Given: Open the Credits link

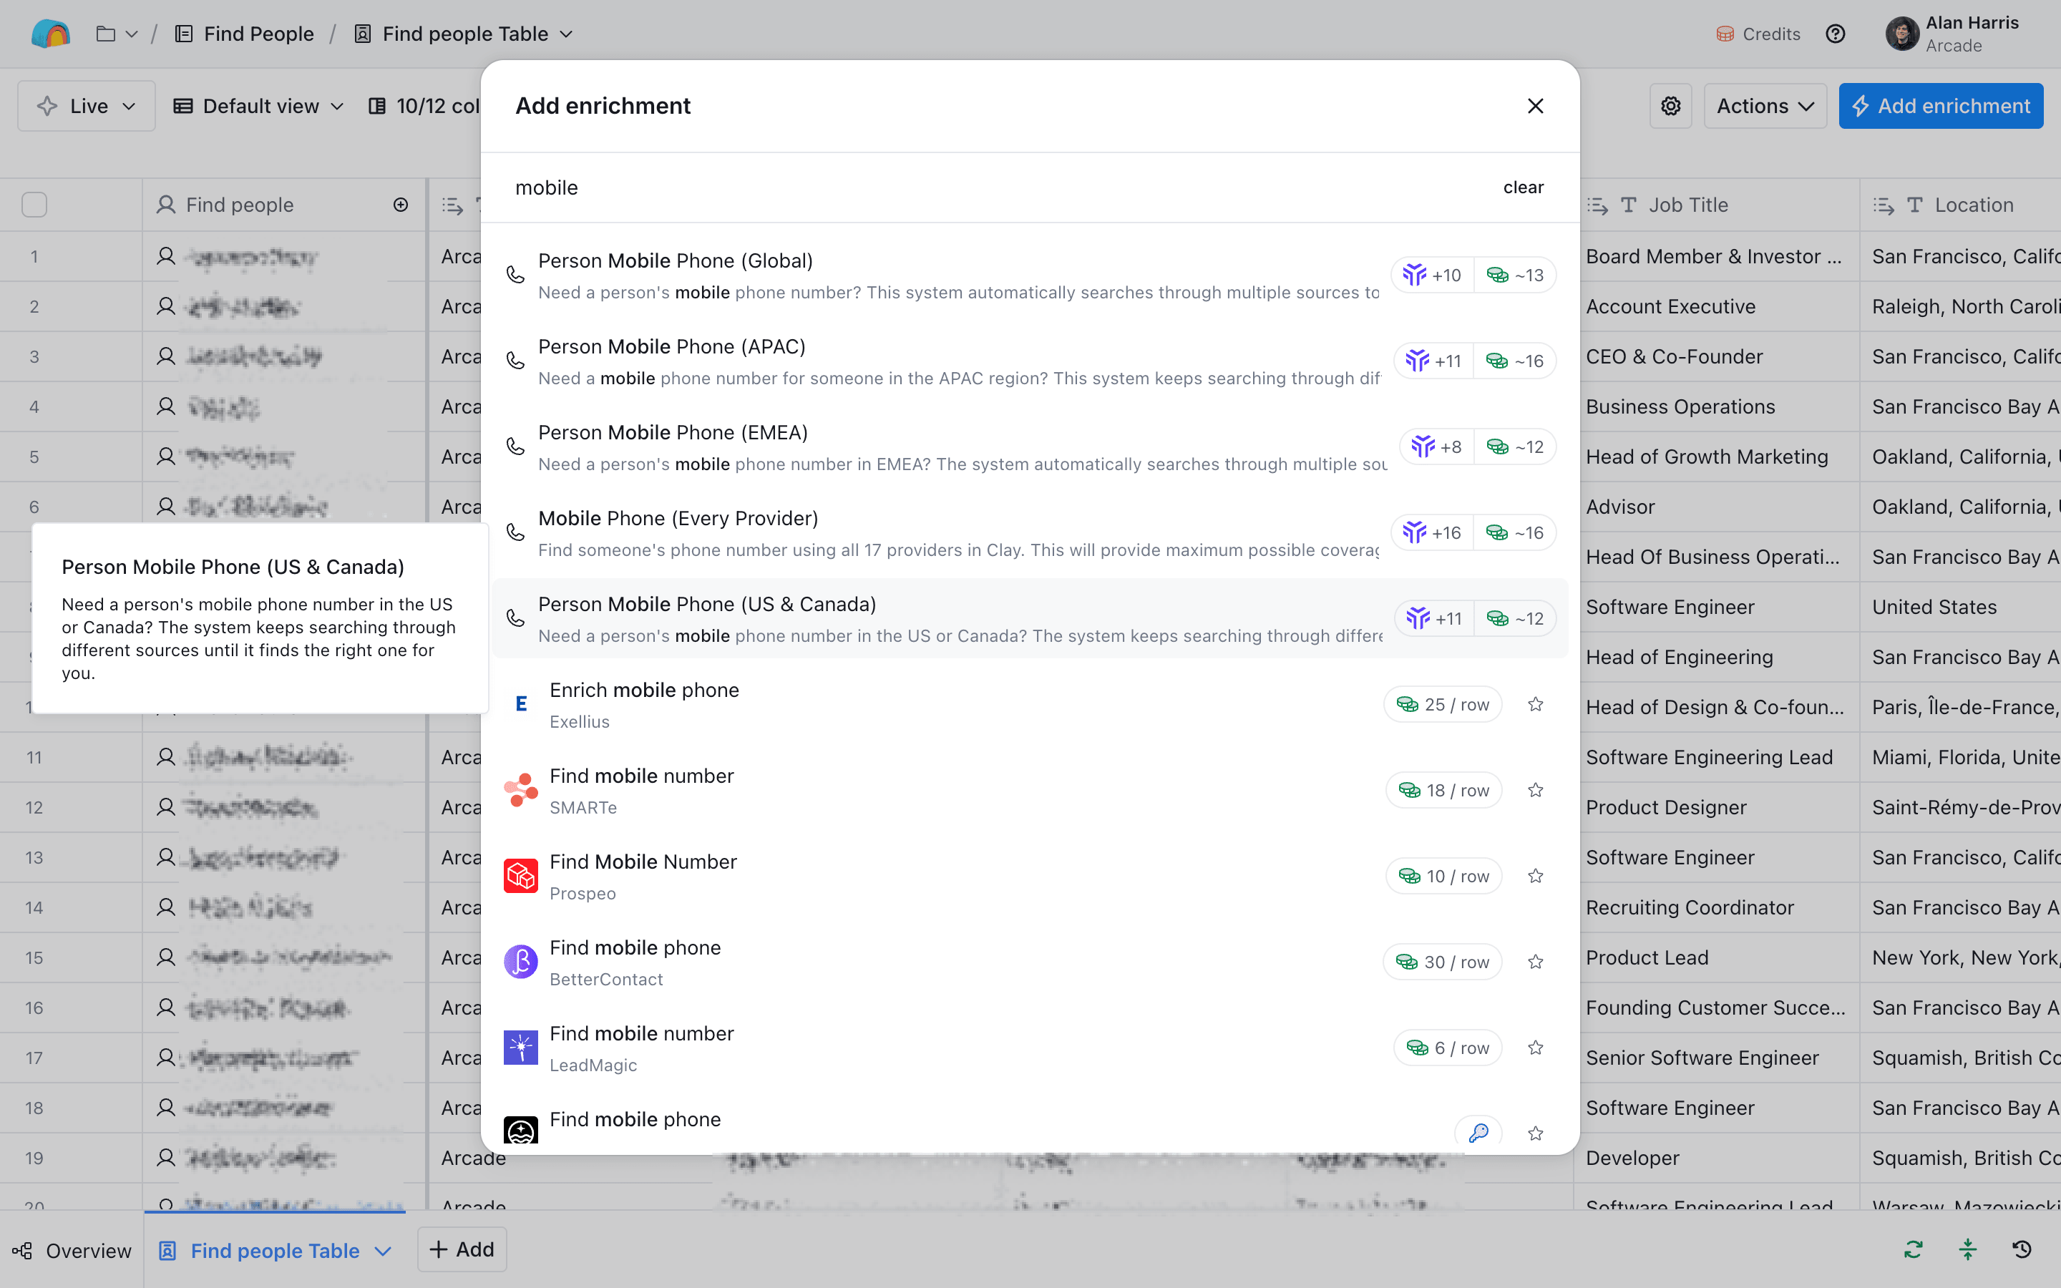Looking at the screenshot, I should pyautogui.click(x=1758, y=34).
